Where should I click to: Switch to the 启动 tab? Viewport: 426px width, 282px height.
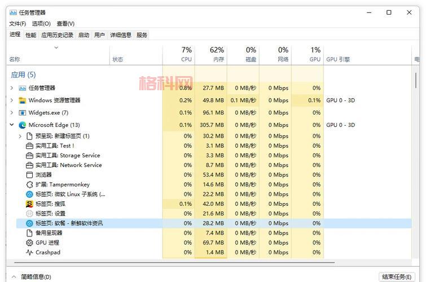click(x=84, y=35)
